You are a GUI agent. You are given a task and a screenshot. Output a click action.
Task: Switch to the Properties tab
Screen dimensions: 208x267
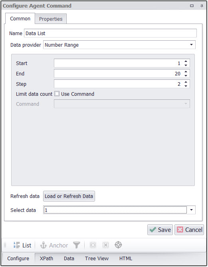[x=51, y=19]
